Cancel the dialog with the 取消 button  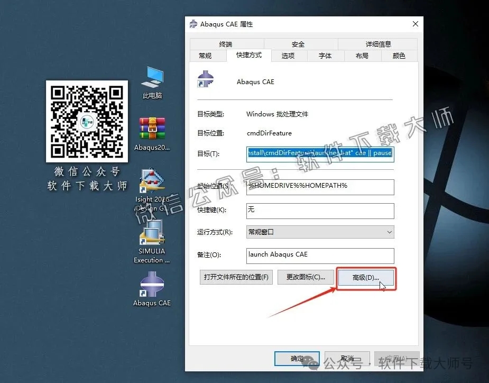347,358
